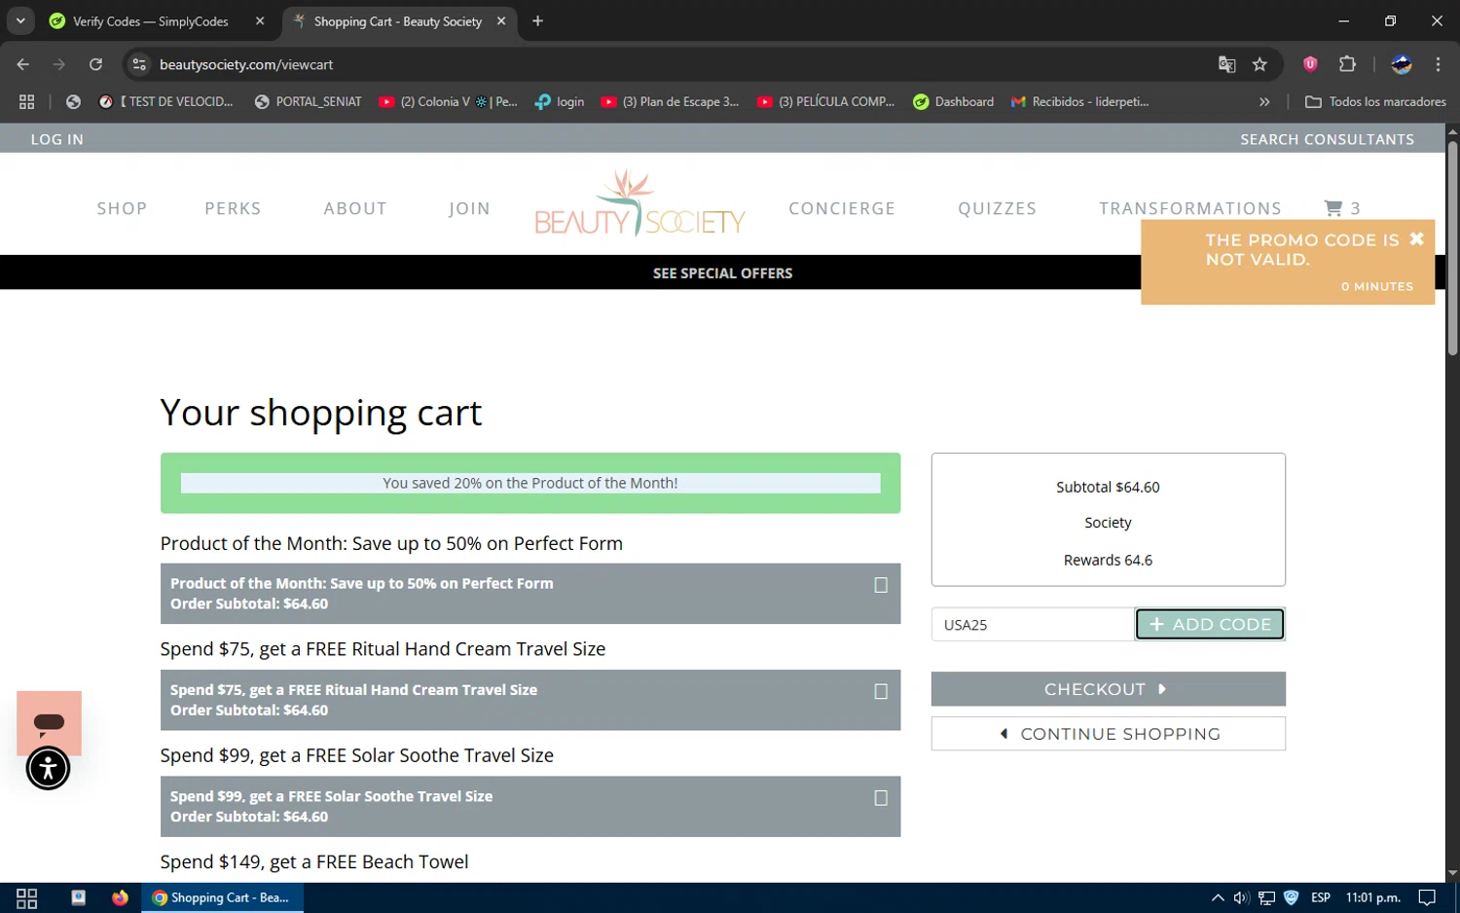Show more bookmarks with the double chevron

[x=1264, y=101]
